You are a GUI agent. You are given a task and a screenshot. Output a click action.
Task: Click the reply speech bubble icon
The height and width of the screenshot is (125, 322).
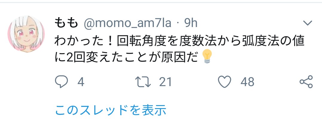pos(61,82)
